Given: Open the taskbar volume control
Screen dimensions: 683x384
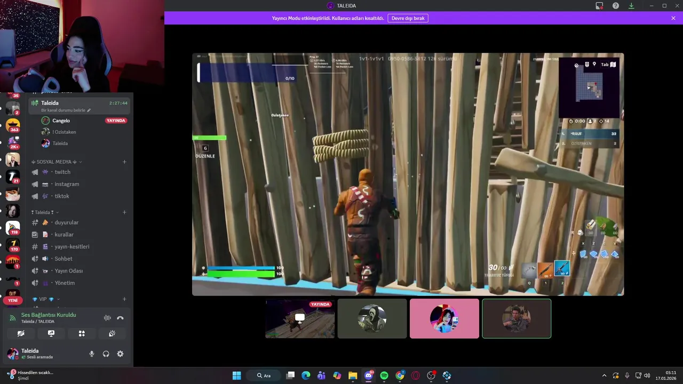Looking at the screenshot, I should point(647,375).
